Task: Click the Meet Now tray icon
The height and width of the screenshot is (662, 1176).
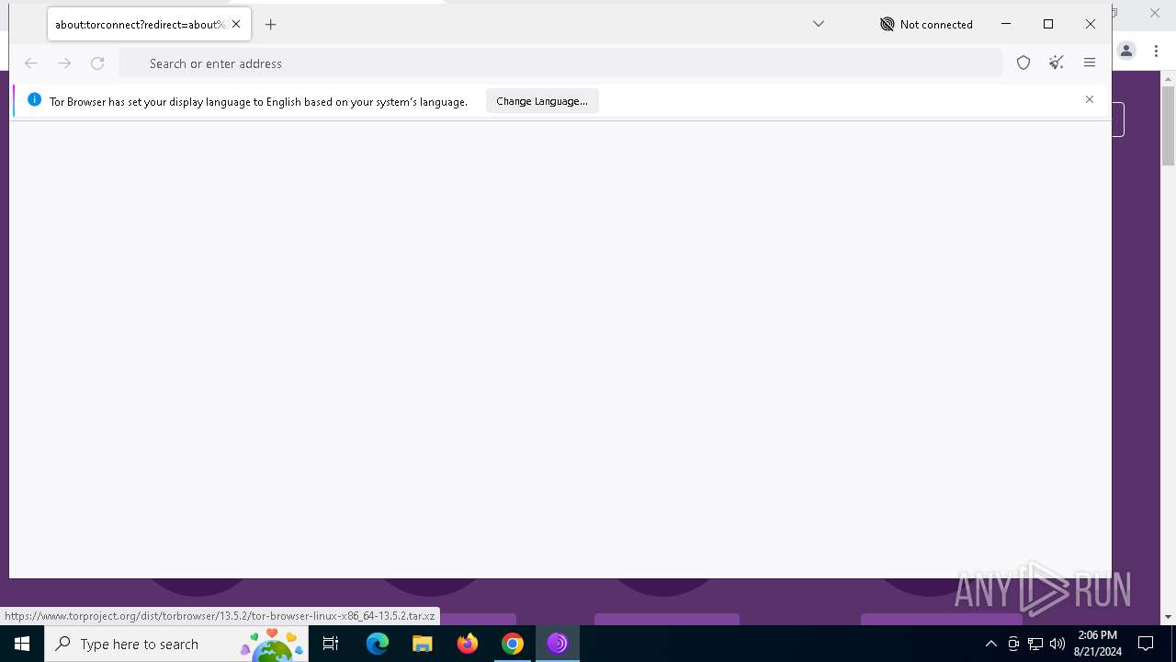Action: click(1013, 644)
